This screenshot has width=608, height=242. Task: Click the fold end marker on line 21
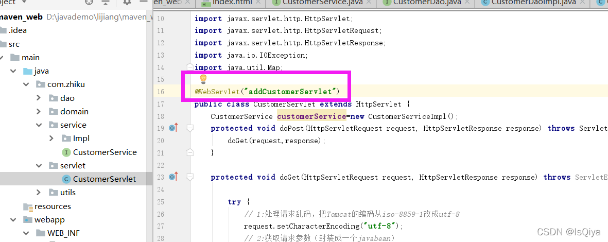click(x=190, y=152)
